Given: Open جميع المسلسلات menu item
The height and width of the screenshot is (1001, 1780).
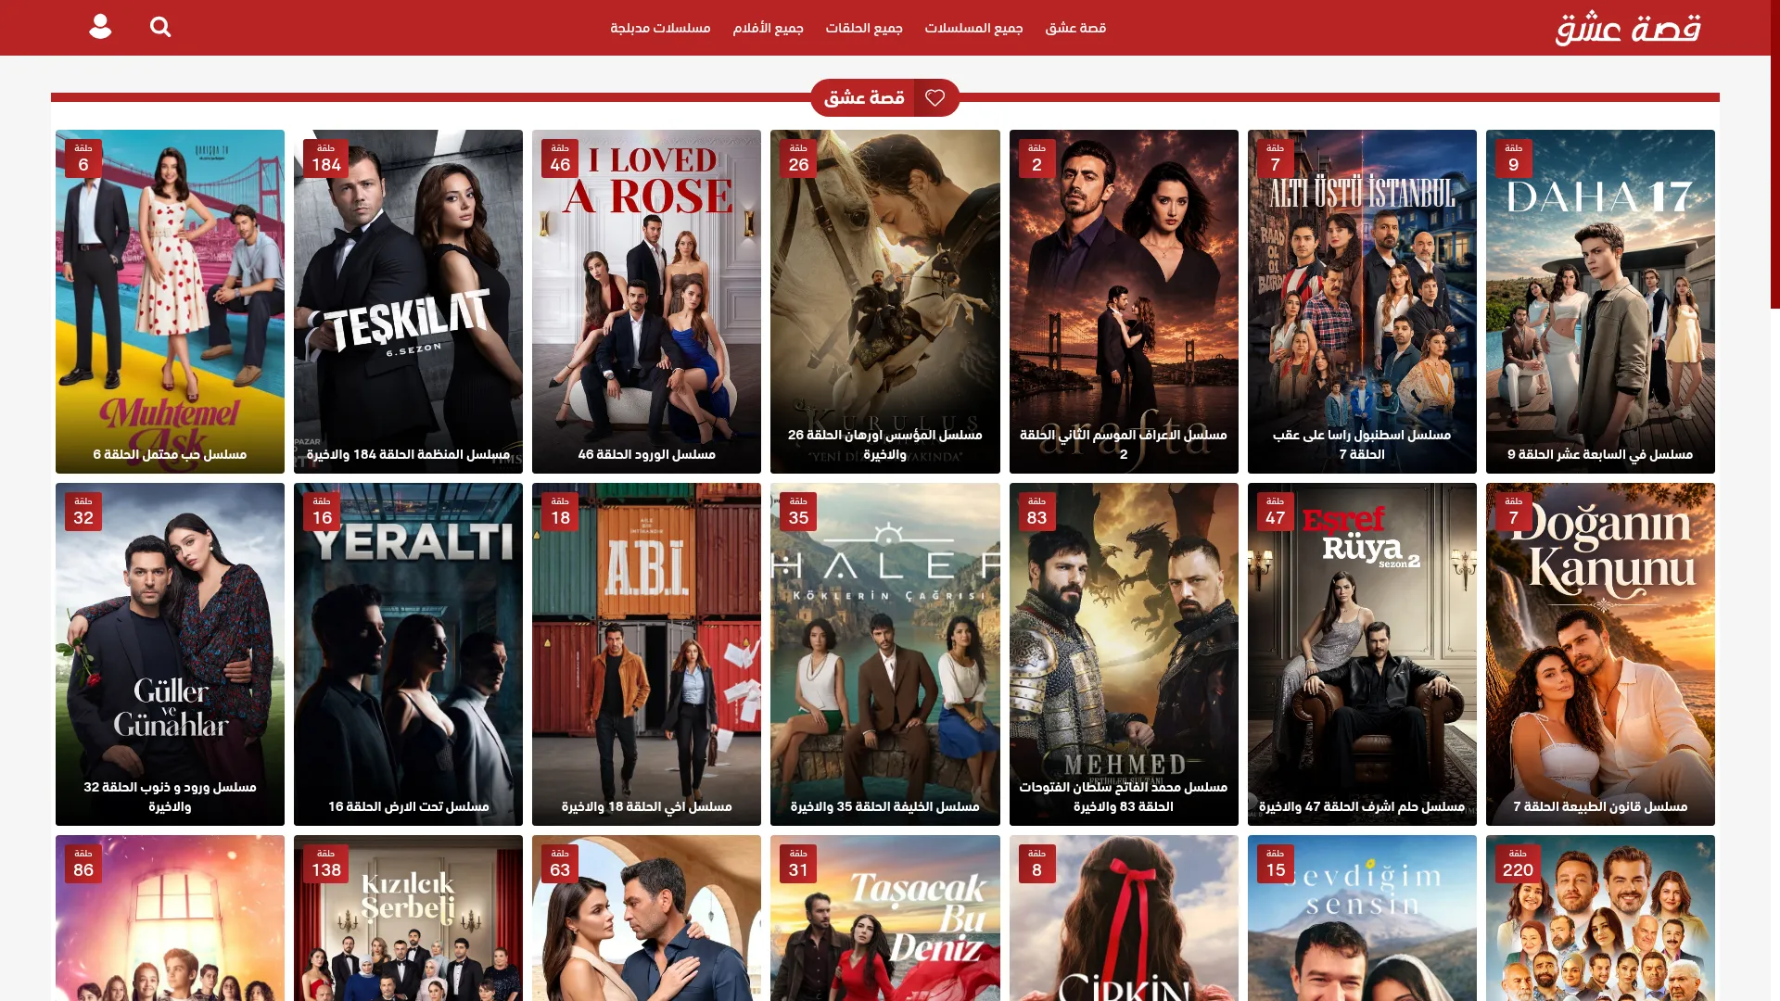Looking at the screenshot, I should coord(973,28).
